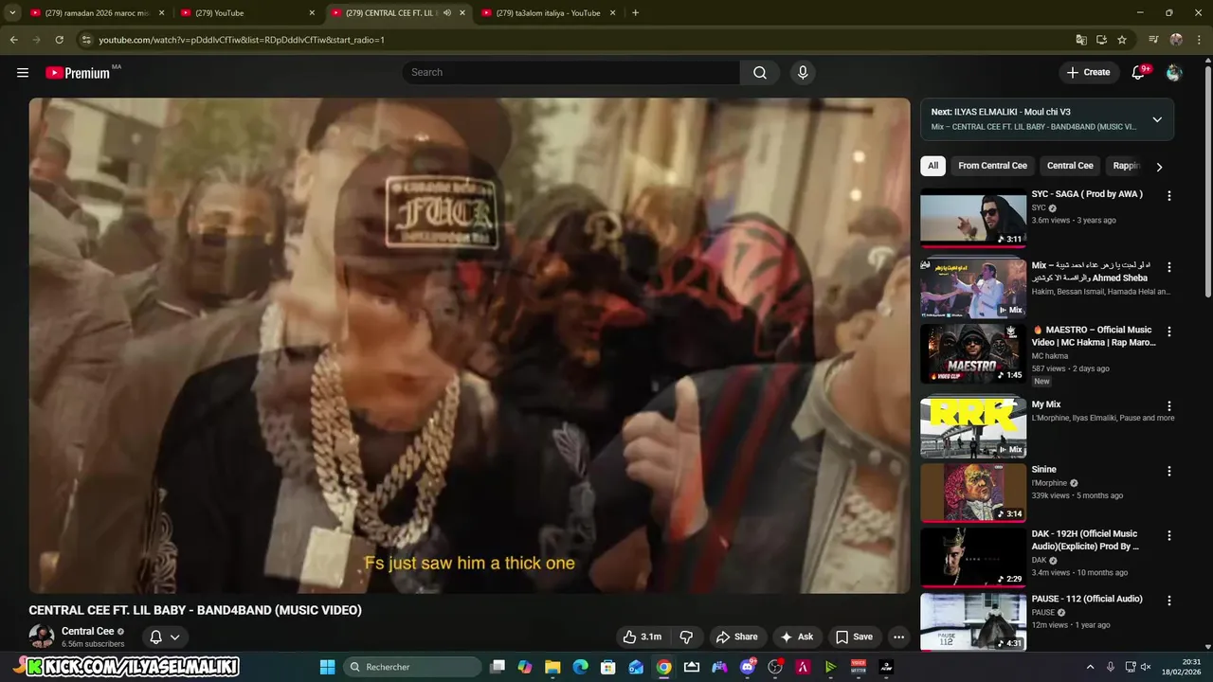Show more filter chips with arrow
Image resolution: width=1213 pixels, height=682 pixels.
[1158, 167]
